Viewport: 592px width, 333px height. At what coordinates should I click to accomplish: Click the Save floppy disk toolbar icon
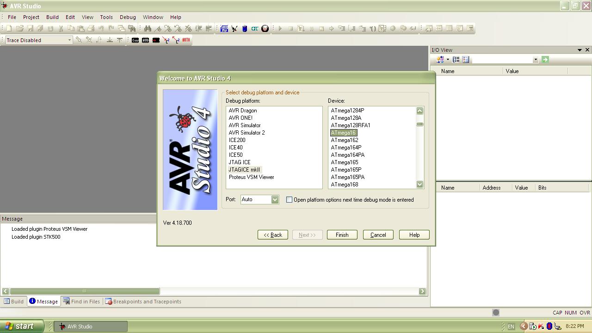(x=30, y=28)
